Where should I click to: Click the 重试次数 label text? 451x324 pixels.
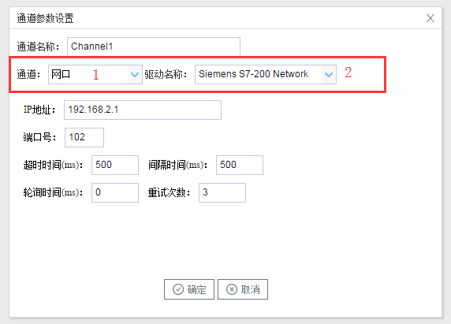169,192
